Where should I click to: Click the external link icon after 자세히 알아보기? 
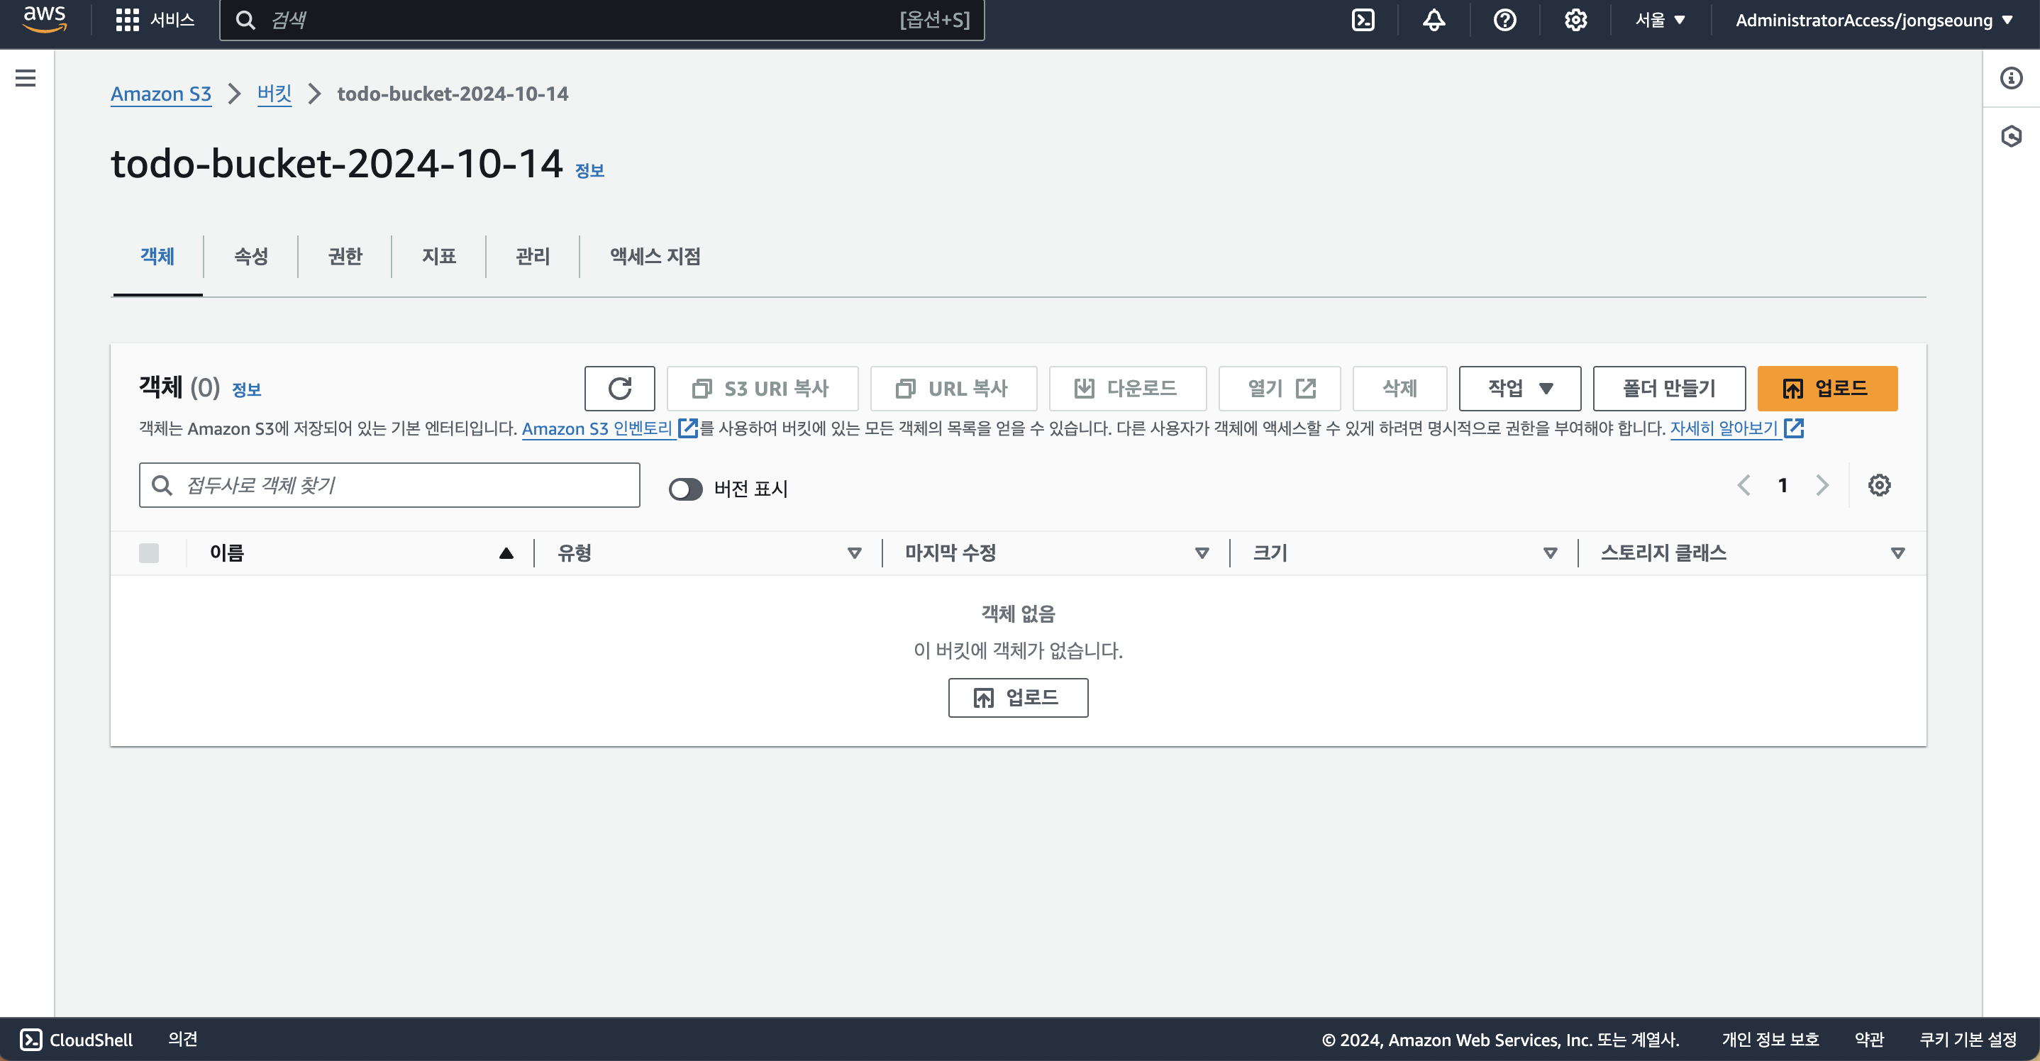pos(1794,428)
